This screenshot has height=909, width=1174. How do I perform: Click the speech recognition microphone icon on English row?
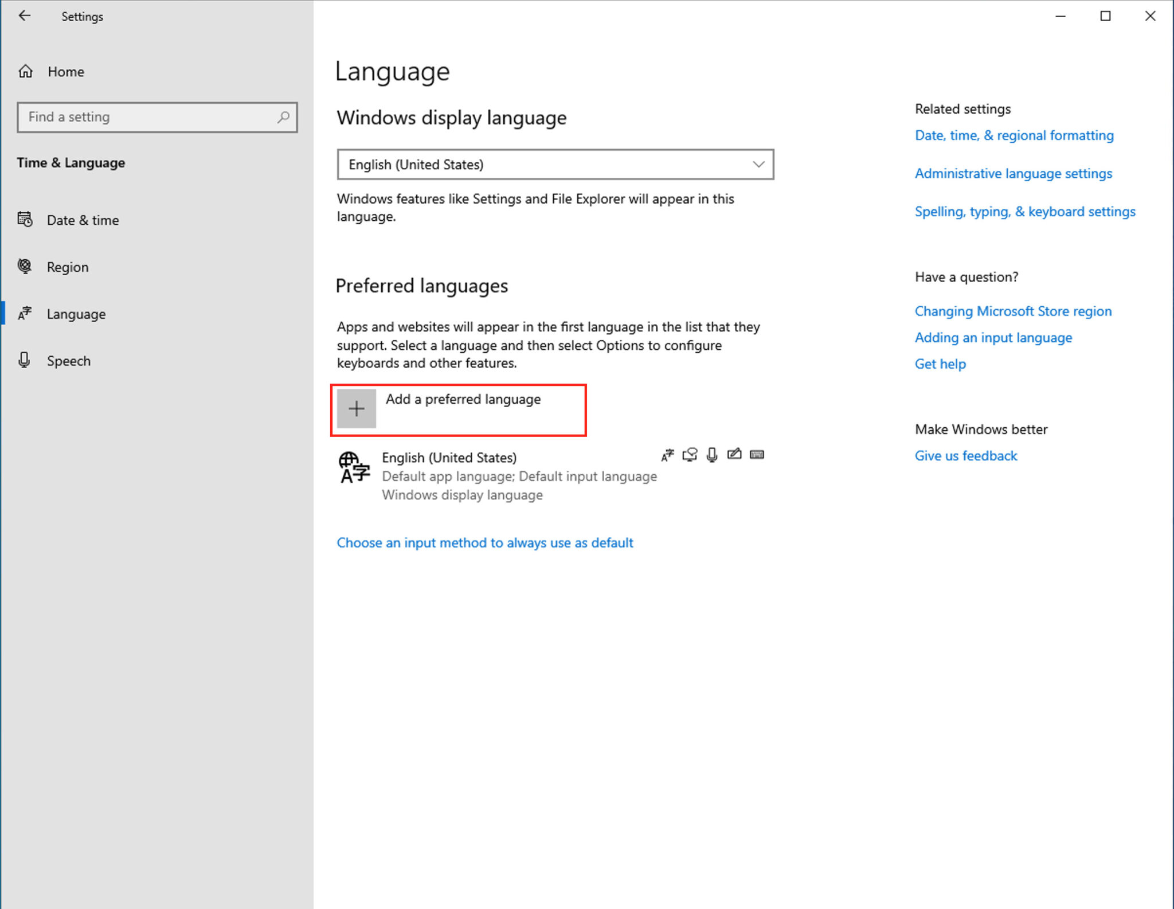click(711, 455)
